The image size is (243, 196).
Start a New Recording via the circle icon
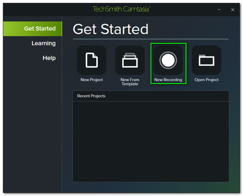[x=168, y=60]
